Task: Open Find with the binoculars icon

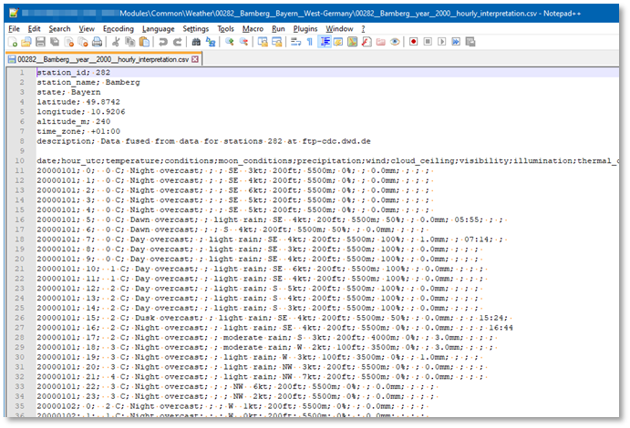Action: tap(195, 42)
